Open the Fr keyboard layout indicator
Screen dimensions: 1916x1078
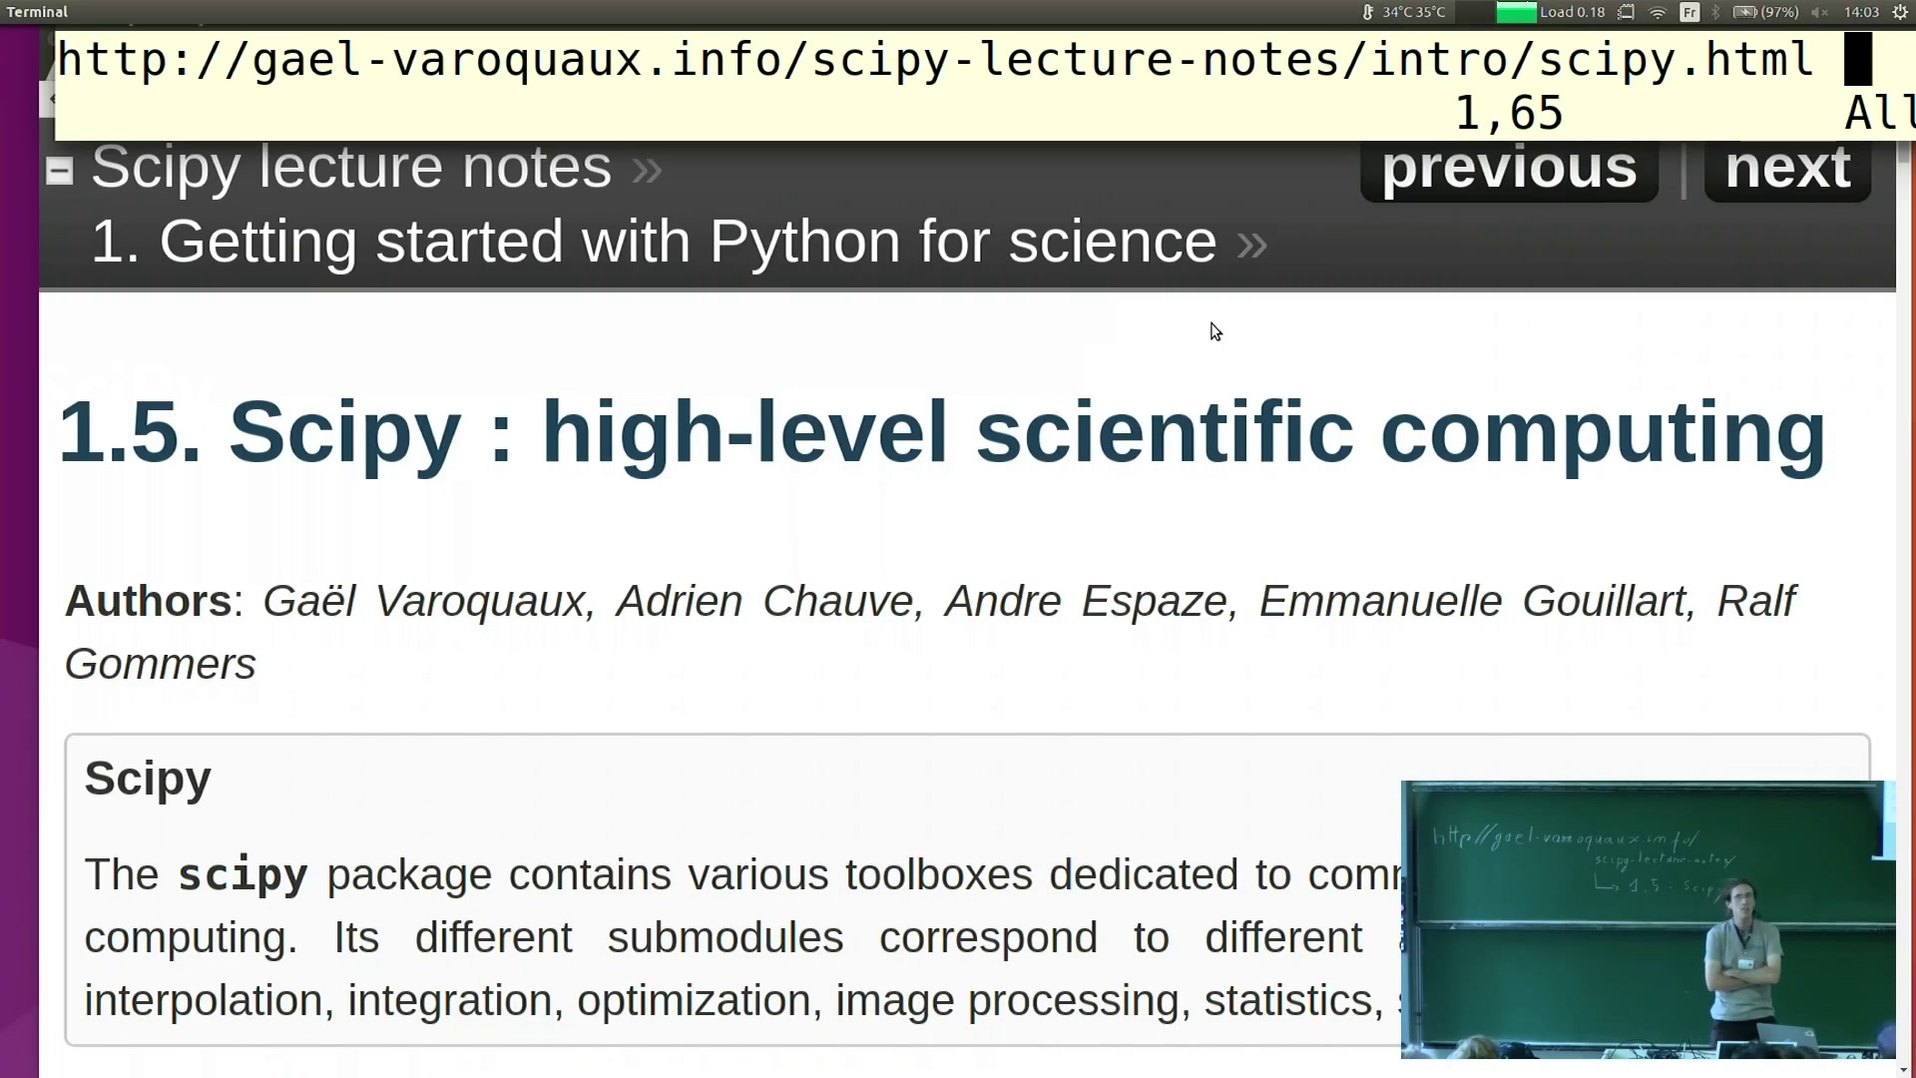click(1689, 12)
